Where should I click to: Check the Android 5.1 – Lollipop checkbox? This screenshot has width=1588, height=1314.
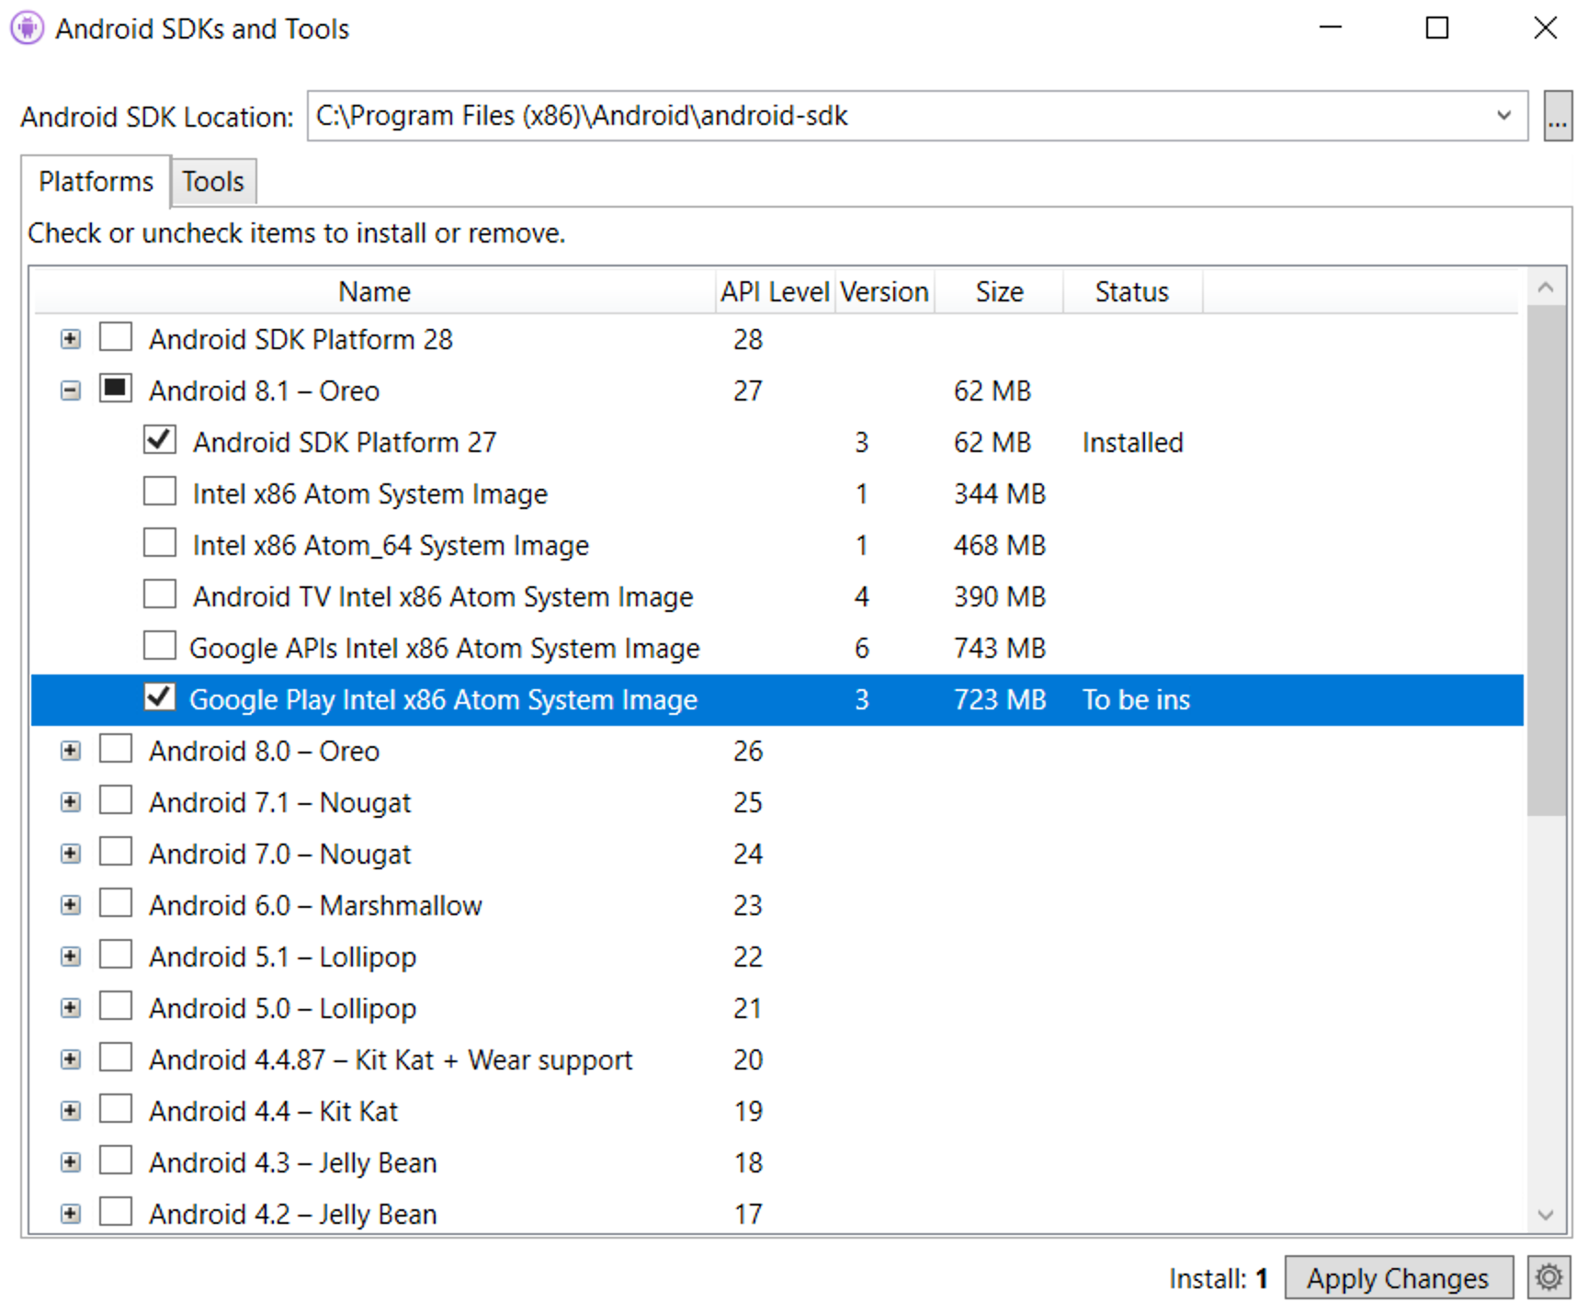click(116, 954)
